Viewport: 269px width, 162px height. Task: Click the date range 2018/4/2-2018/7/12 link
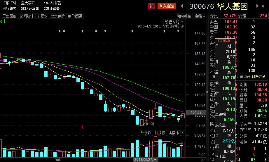tap(159, 26)
